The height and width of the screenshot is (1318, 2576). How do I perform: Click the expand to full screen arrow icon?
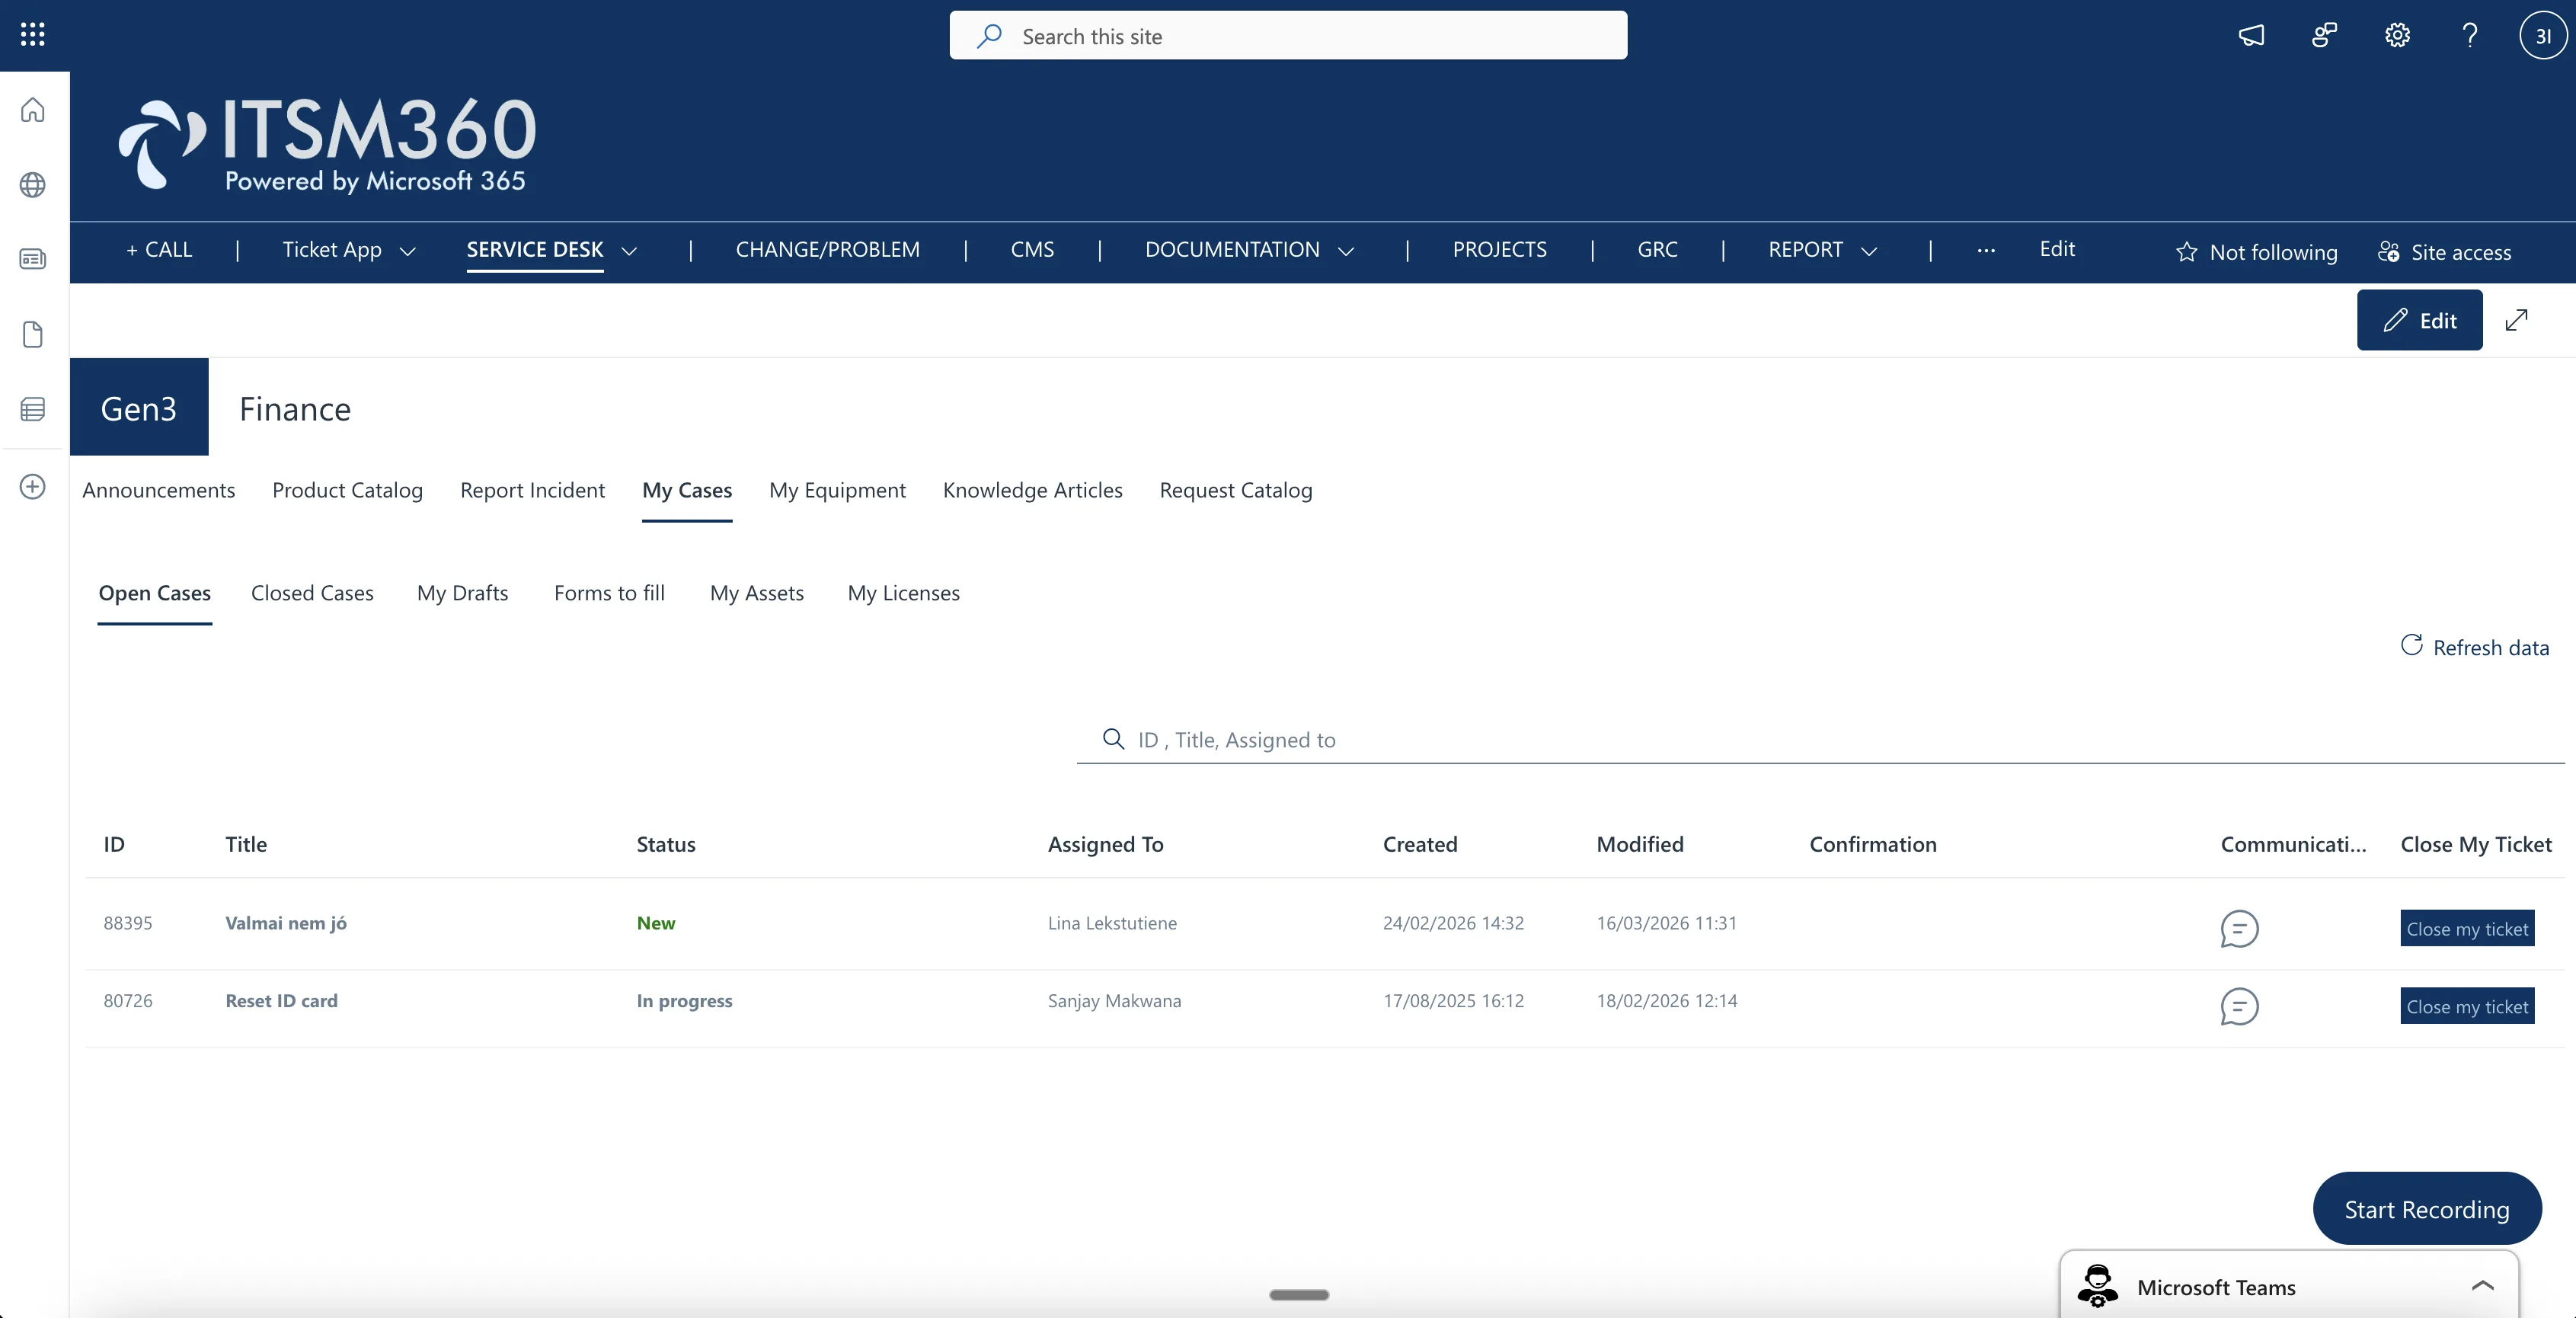click(x=2516, y=320)
